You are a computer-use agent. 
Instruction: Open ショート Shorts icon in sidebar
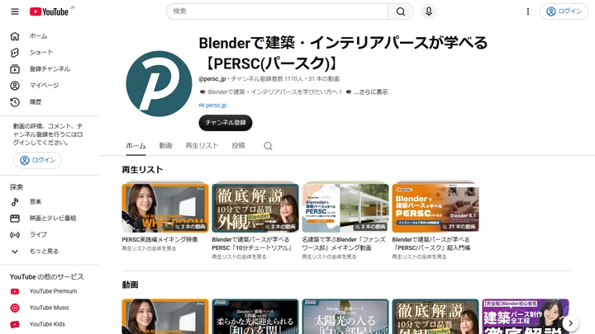15,53
